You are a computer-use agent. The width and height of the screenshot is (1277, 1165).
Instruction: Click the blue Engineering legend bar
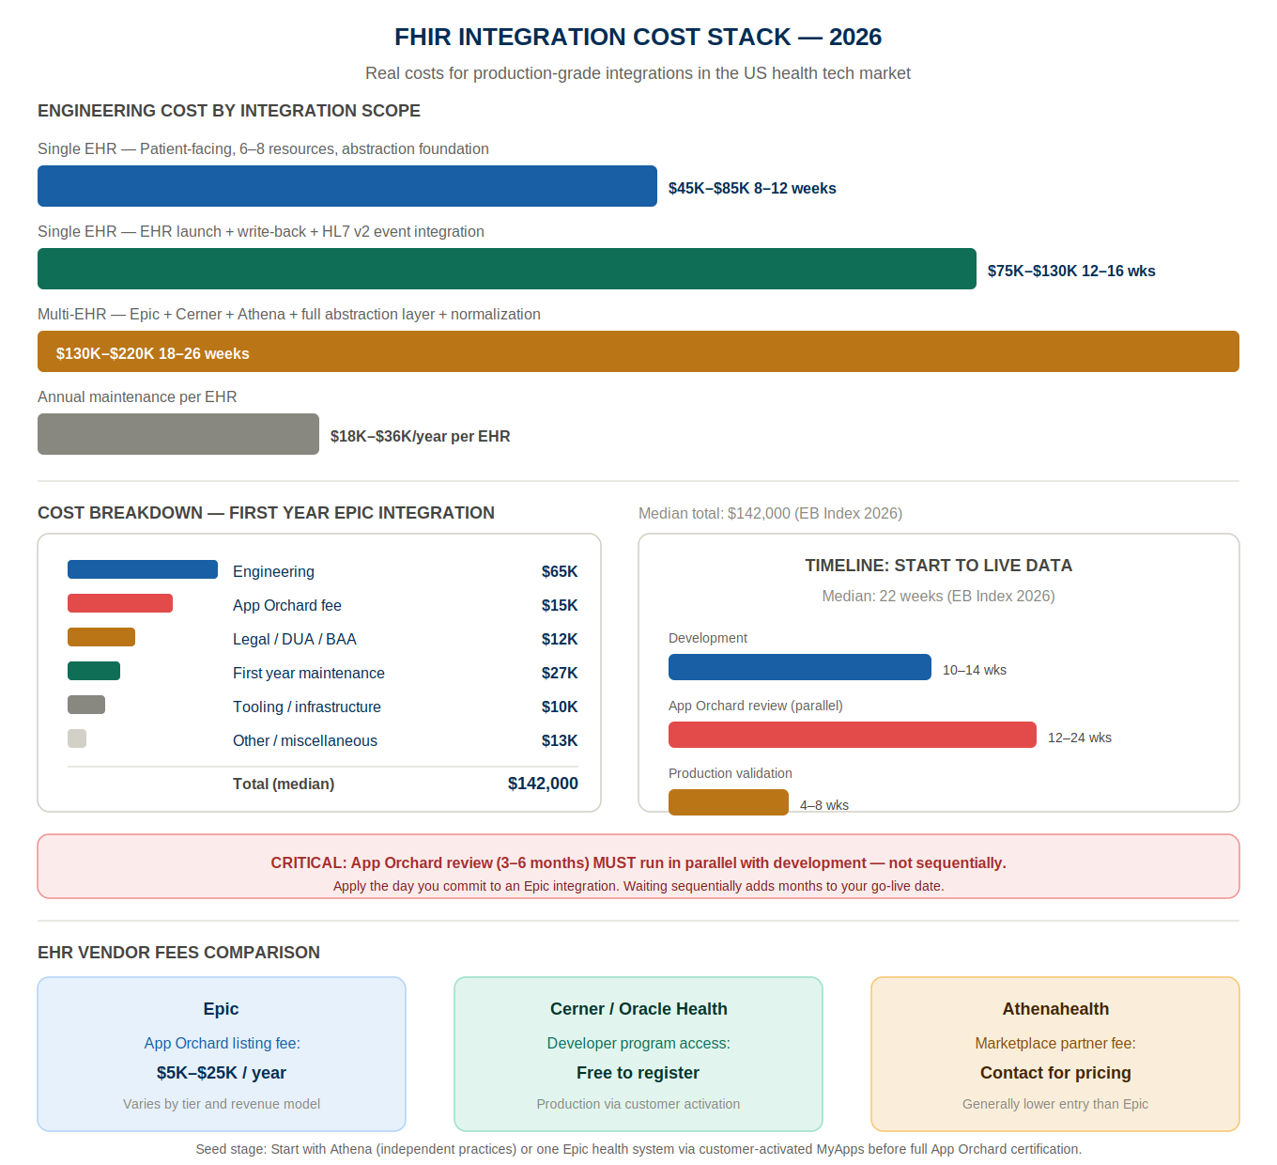143,569
